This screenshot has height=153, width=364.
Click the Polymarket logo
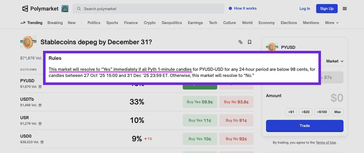(40, 8)
